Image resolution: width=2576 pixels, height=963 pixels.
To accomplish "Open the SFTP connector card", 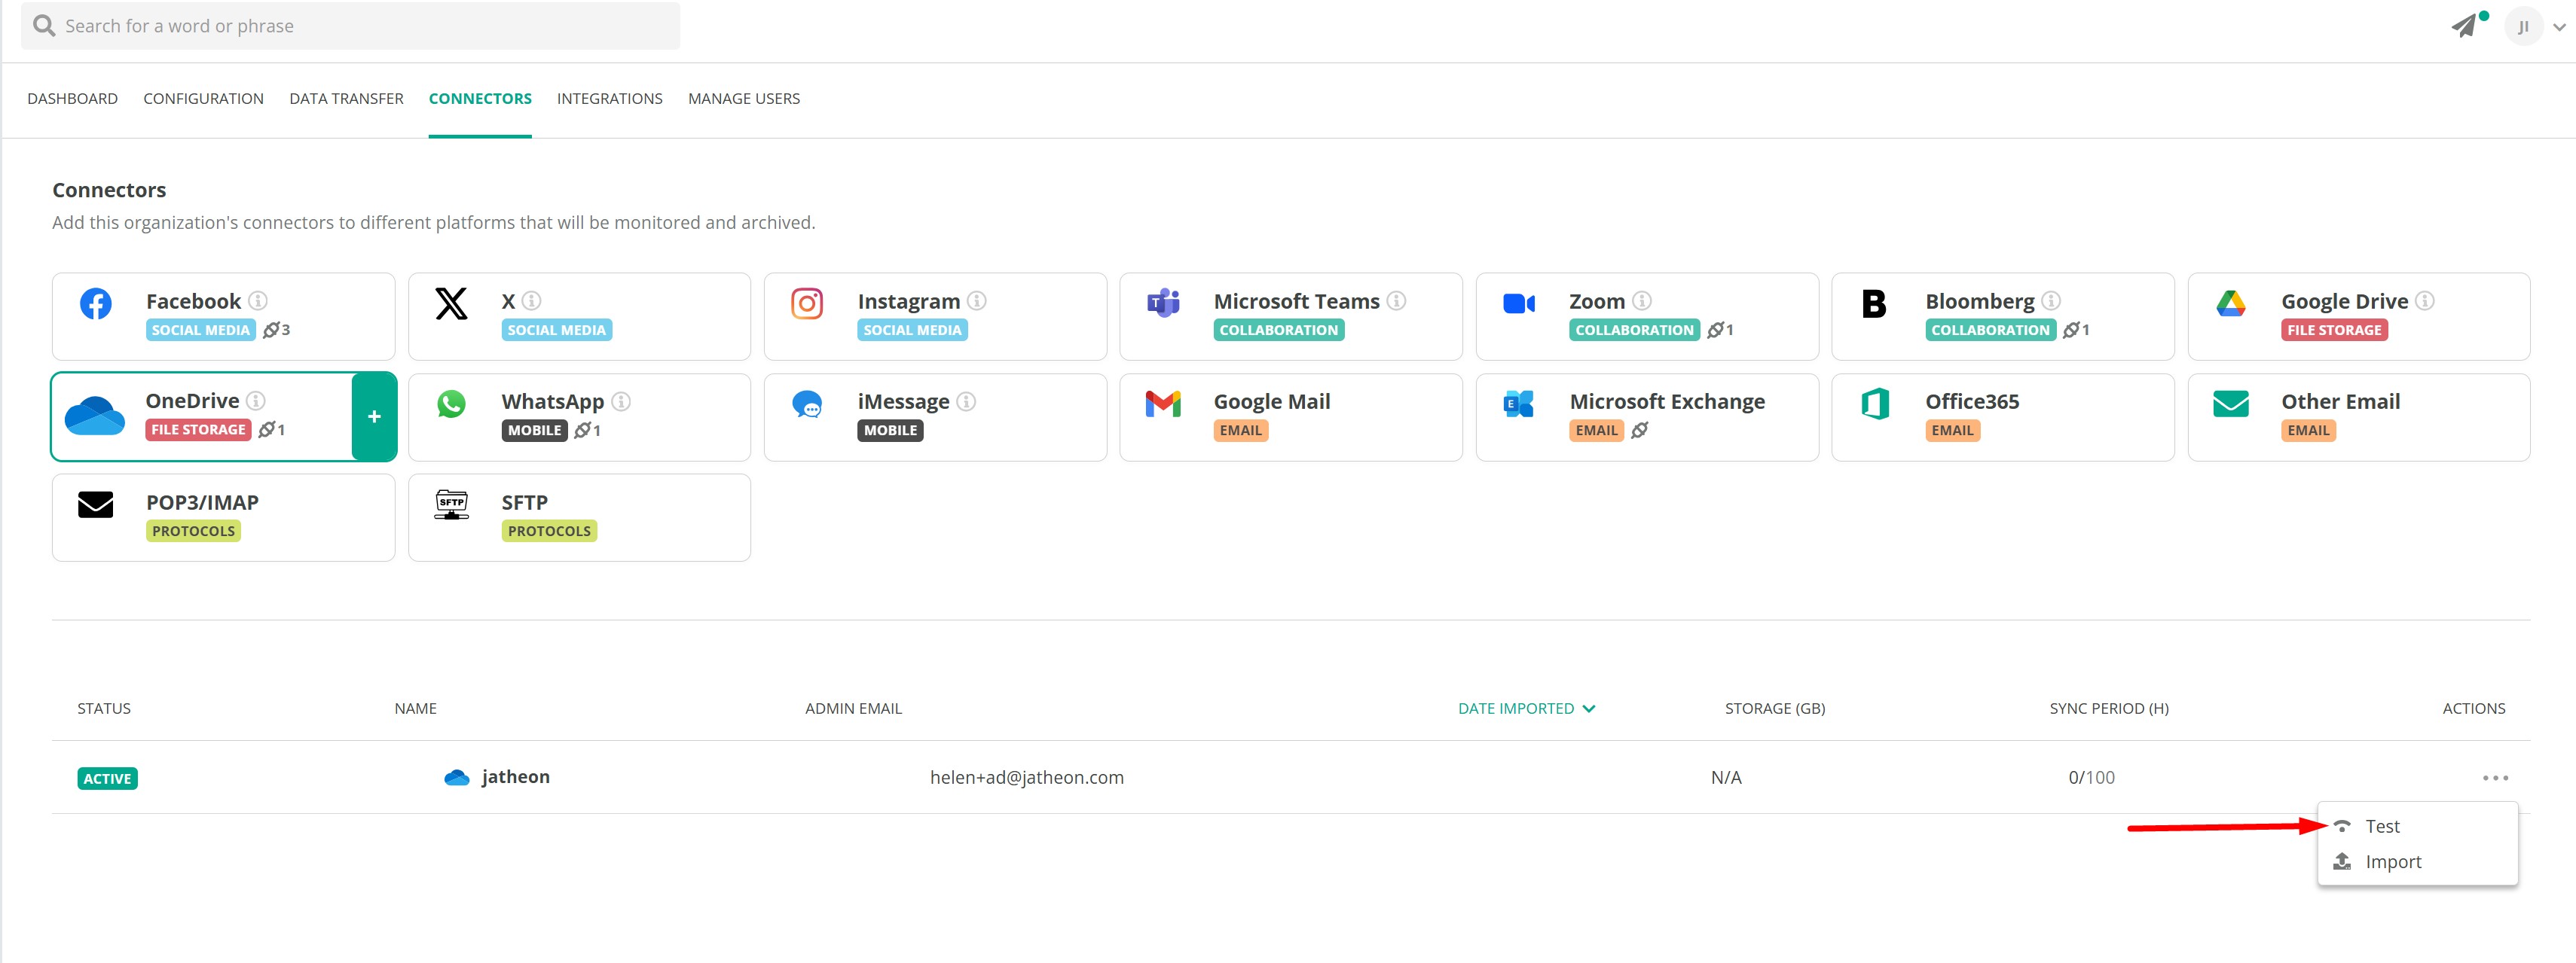I will pyautogui.click(x=579, y=517).
